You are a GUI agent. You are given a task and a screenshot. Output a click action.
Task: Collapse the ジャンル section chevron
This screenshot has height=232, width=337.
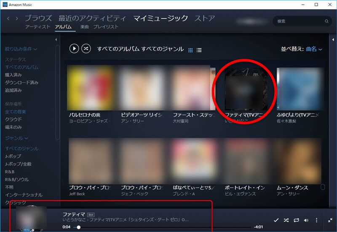point(27,138)
